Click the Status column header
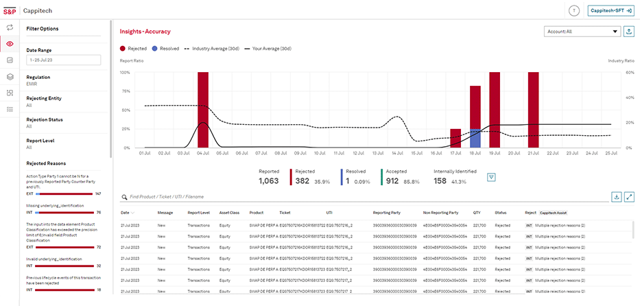This screenshot has width=640, height=306. click(x=501, y=213)
